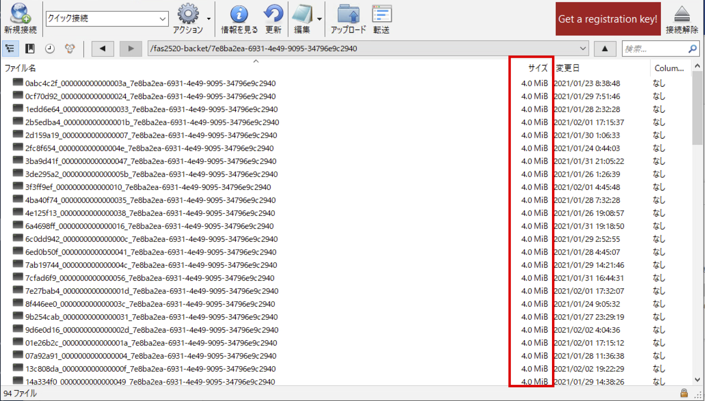The width and height of the screenshot is (705, 401).
Task: Click the Upload (アップロード) folder icon
Action: tap(348, 14)
